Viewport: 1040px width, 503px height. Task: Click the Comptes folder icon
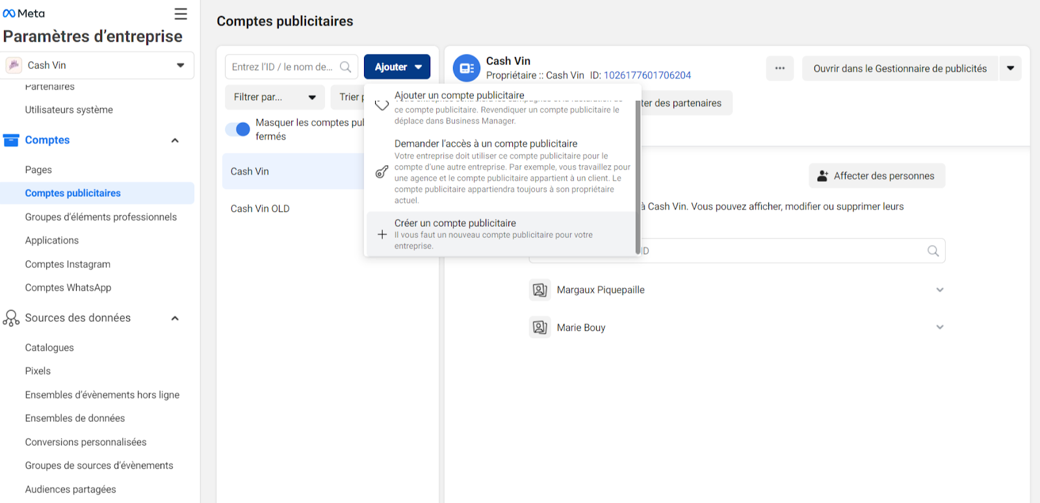pyautogui.click(x=11, y=140)
